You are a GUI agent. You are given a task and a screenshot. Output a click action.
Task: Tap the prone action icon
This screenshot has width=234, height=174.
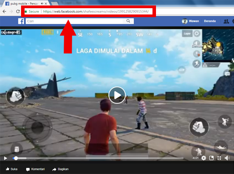(x=221, y=147)
